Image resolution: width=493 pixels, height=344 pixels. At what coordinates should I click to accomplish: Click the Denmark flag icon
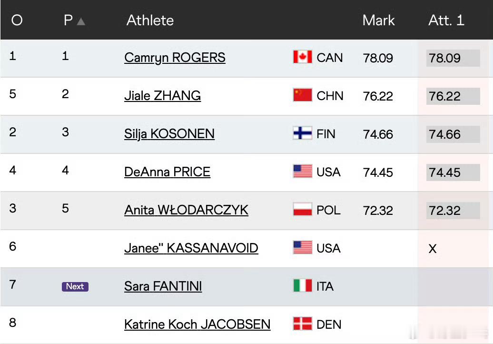point(303,324)
